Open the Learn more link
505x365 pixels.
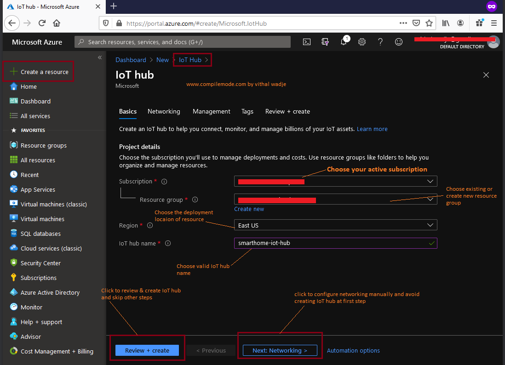(x=372, y=129)
